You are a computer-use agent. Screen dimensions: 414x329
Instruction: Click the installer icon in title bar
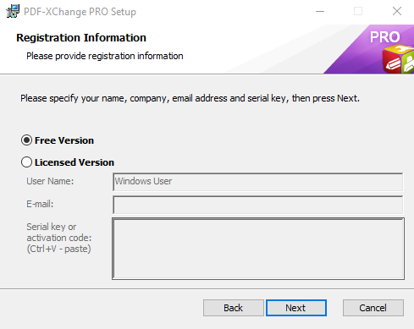pyautogui.click(x=13, y=11)
